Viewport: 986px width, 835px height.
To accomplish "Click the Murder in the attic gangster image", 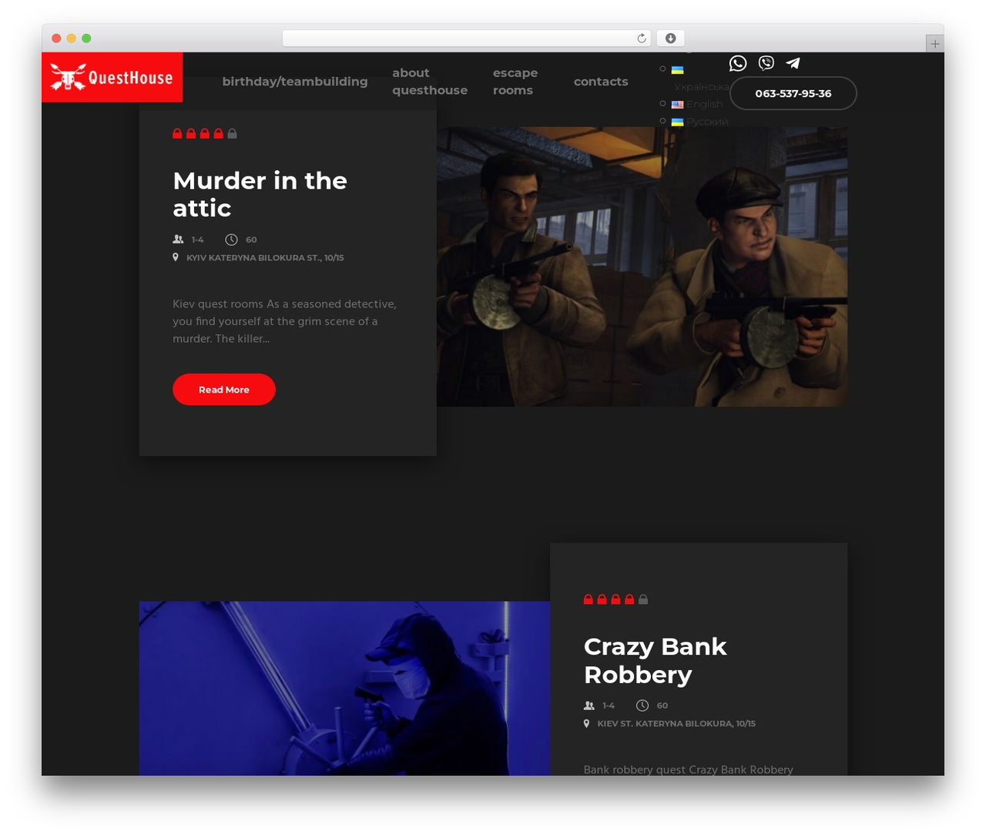I will coord(642,267).
